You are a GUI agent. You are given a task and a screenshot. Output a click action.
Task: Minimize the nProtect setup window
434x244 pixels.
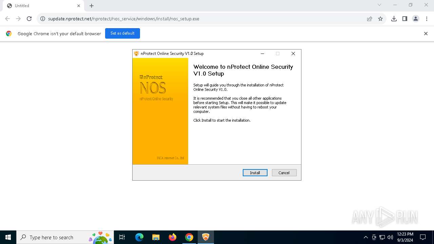pyautogui.click(x=262, y=54)
